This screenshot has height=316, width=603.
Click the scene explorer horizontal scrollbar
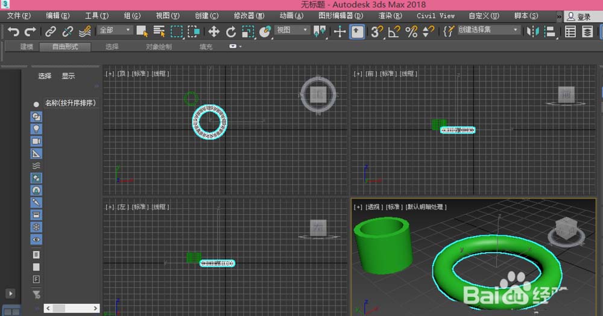tap(71, 308)
